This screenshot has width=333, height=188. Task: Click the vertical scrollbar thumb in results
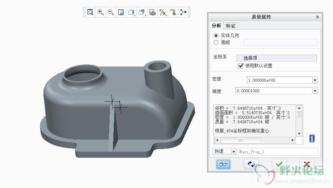pos(299,114)
